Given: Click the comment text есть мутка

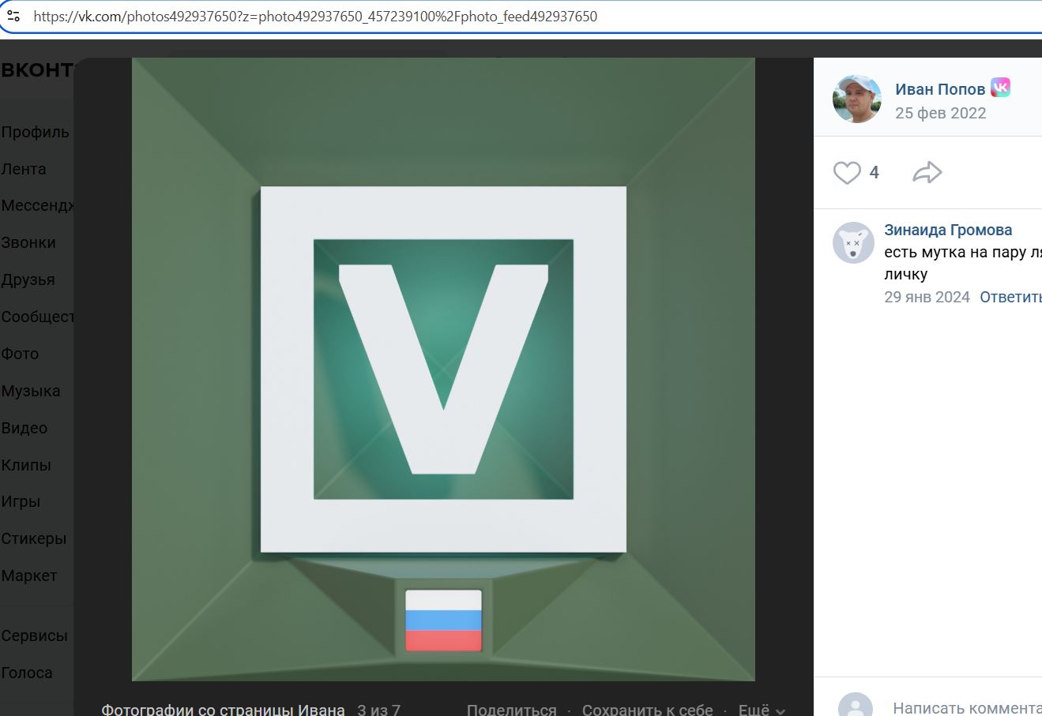Looking at the screenshot, I should coord(963,264).
